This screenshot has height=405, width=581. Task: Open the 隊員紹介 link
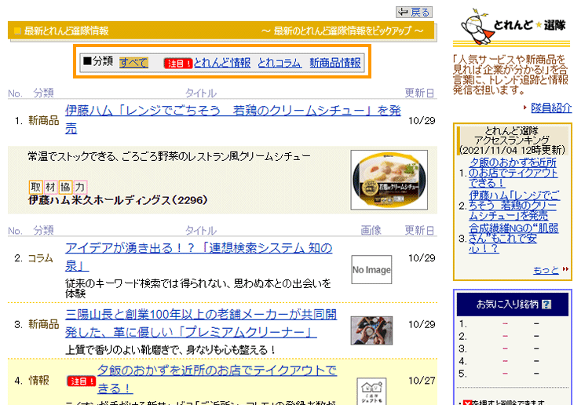click(551, 108)
